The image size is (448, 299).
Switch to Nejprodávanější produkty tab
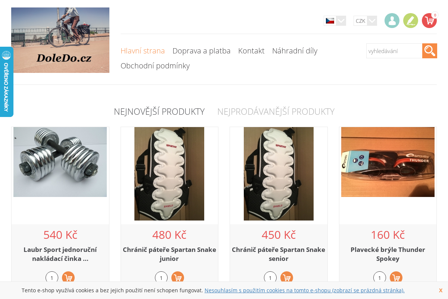[276, 111]
